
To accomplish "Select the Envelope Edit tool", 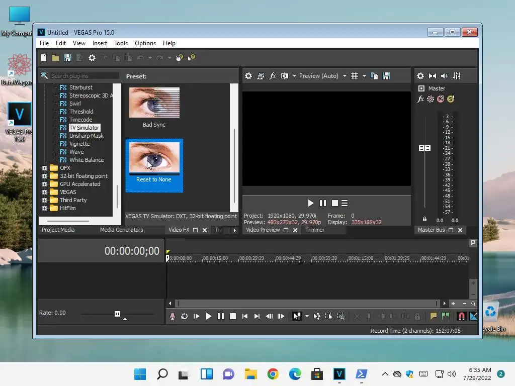I will click(317, 316).
